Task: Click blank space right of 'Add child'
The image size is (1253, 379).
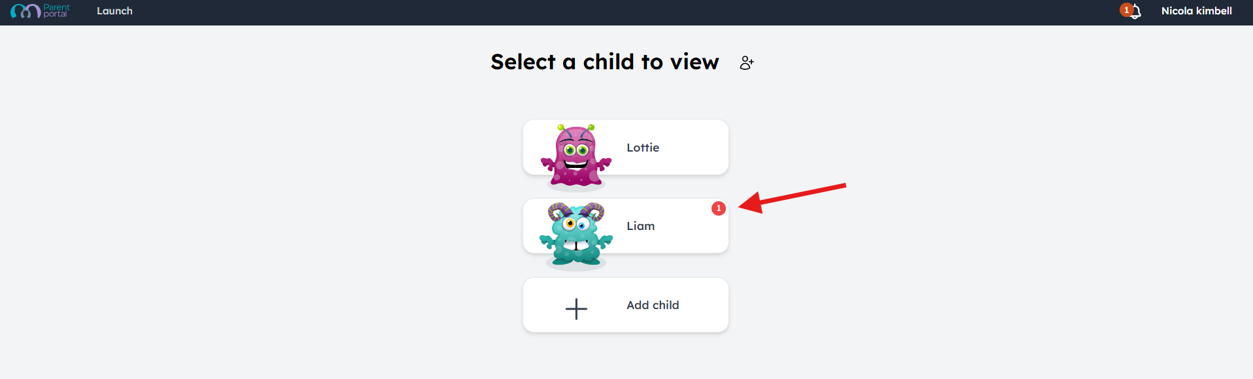Action: (703, 305)
